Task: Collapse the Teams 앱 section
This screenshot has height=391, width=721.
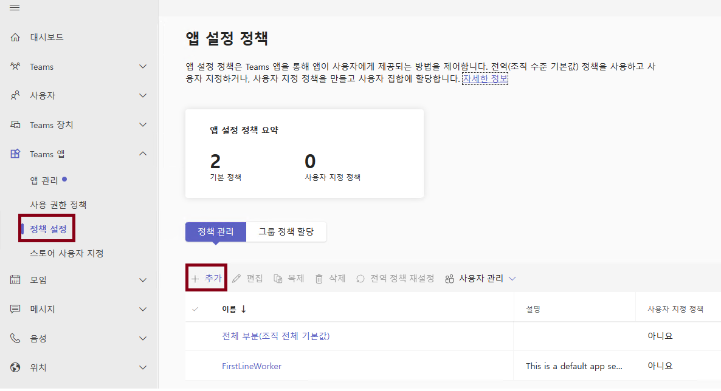Action: click(x=142, y=154)
